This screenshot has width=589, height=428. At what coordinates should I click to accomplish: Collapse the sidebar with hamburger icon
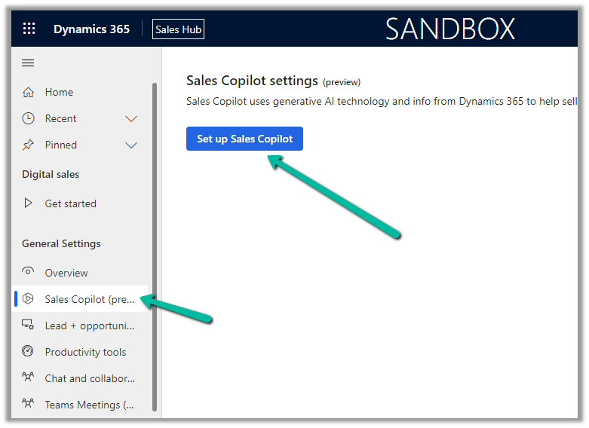(x=28, y=63)
